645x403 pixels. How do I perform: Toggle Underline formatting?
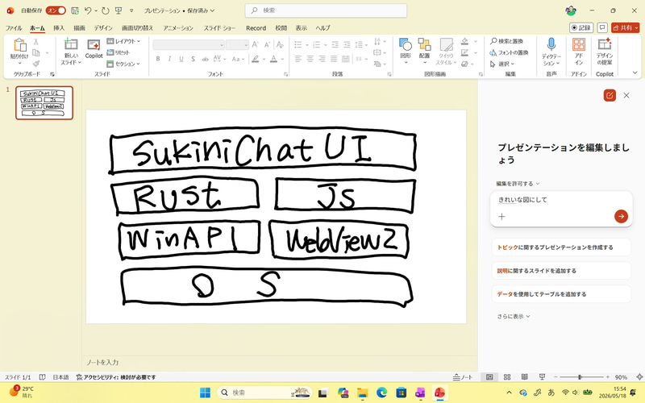click(x=181, y=59)
